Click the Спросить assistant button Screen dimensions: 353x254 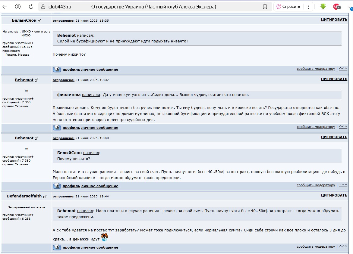(x=288, y=7)
